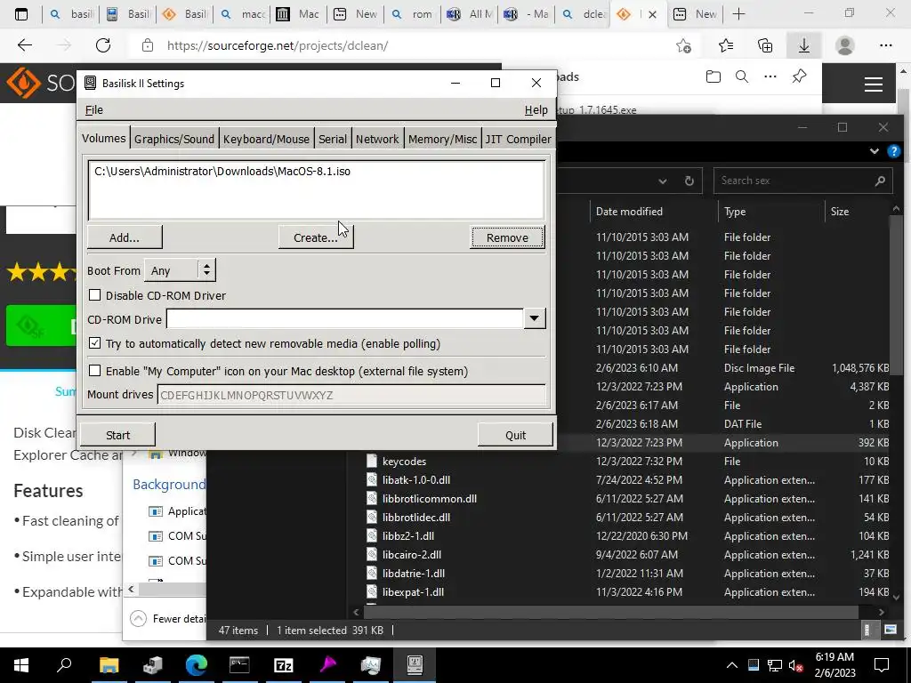This screenshot has height=683, width=911.
Task: Open 7-Zip from the taskbar
Action: (x=283, y=665)
